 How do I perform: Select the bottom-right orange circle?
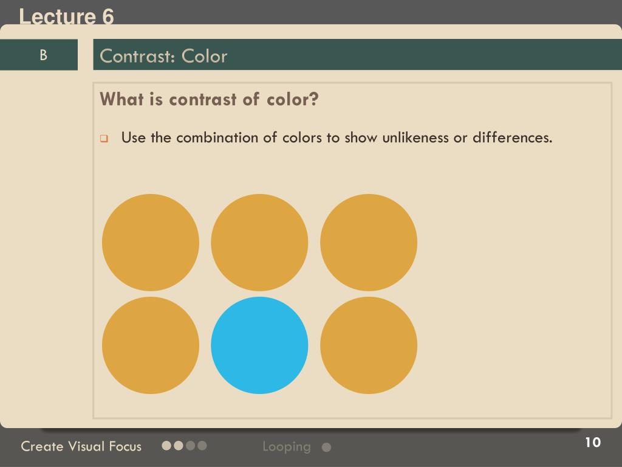click(x=369, y=345)
